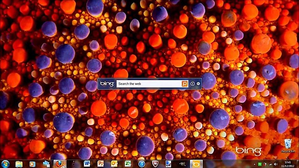Select the Recycle Bin desktop icon
Viewport: 299px width, 168px height.
click(288, 146)
